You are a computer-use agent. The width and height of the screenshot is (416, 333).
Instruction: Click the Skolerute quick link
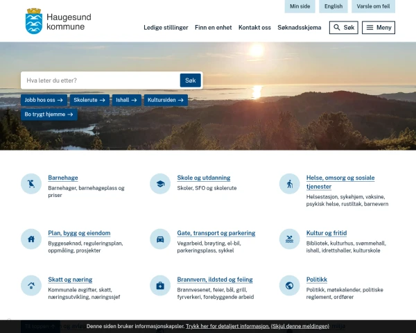[x=90, y=100]
